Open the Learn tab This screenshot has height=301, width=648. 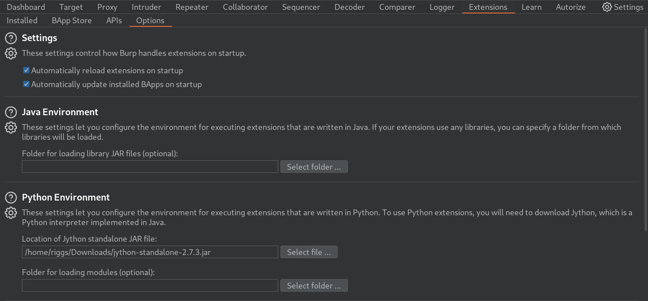point(531,7)
